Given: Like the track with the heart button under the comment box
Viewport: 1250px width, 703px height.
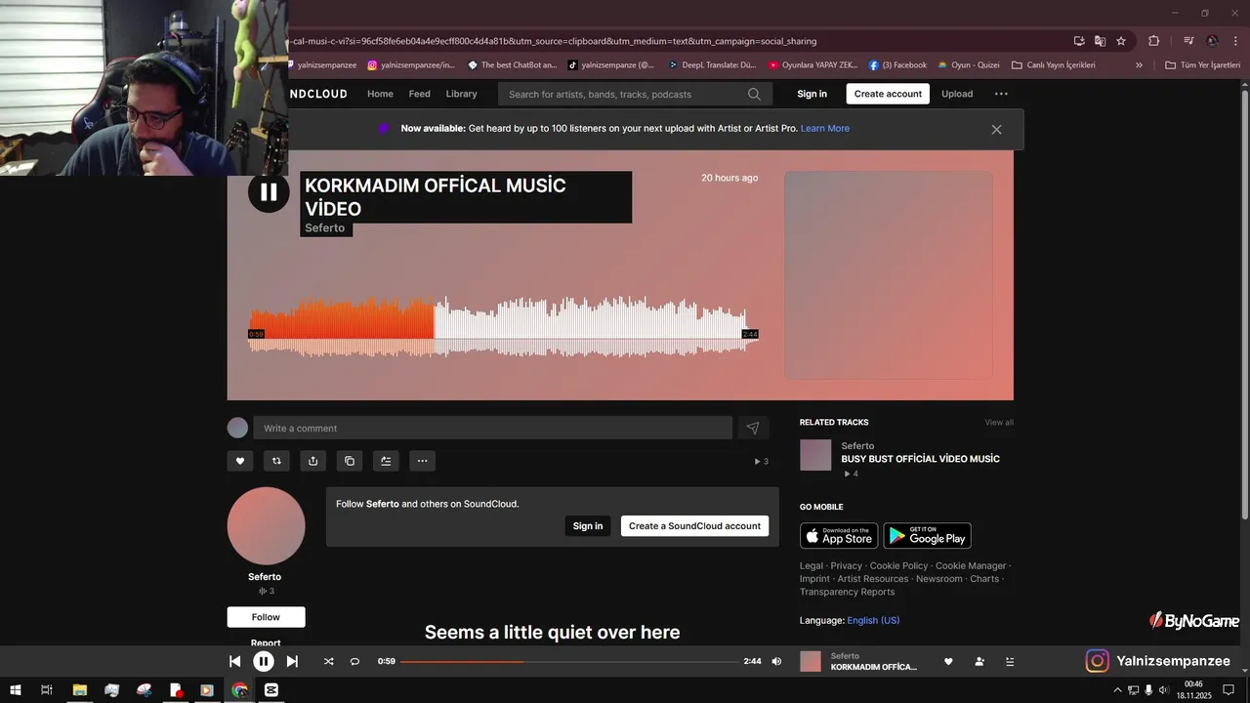Looking at the screenshot, I should point(239,461).
